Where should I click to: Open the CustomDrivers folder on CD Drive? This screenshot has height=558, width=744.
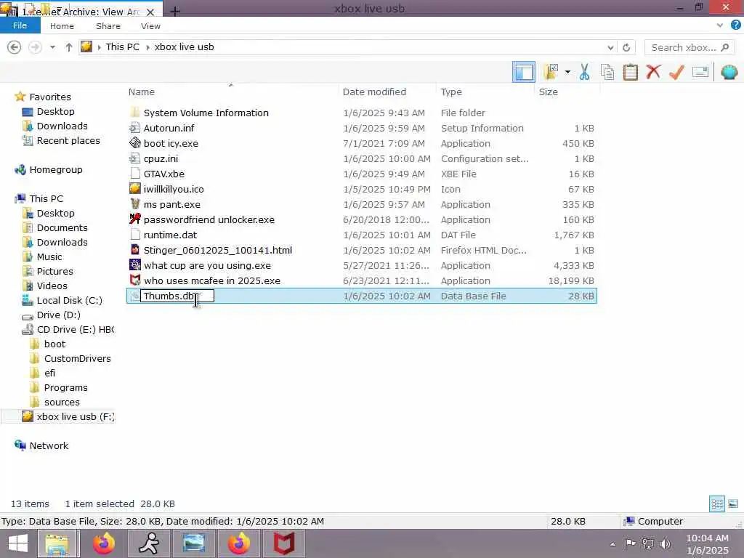click(77, 359)
